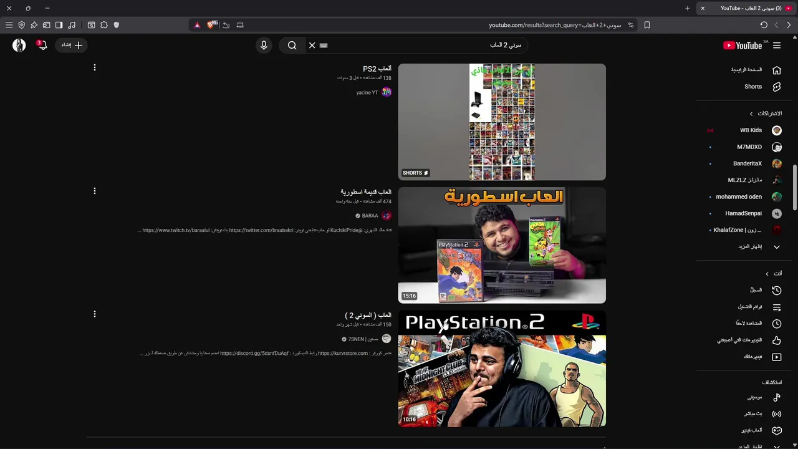This screenshot has height=449, width=798.
Task: Open the Brave VPN icon
Action: pyautogui.click(x=21, y=25)
